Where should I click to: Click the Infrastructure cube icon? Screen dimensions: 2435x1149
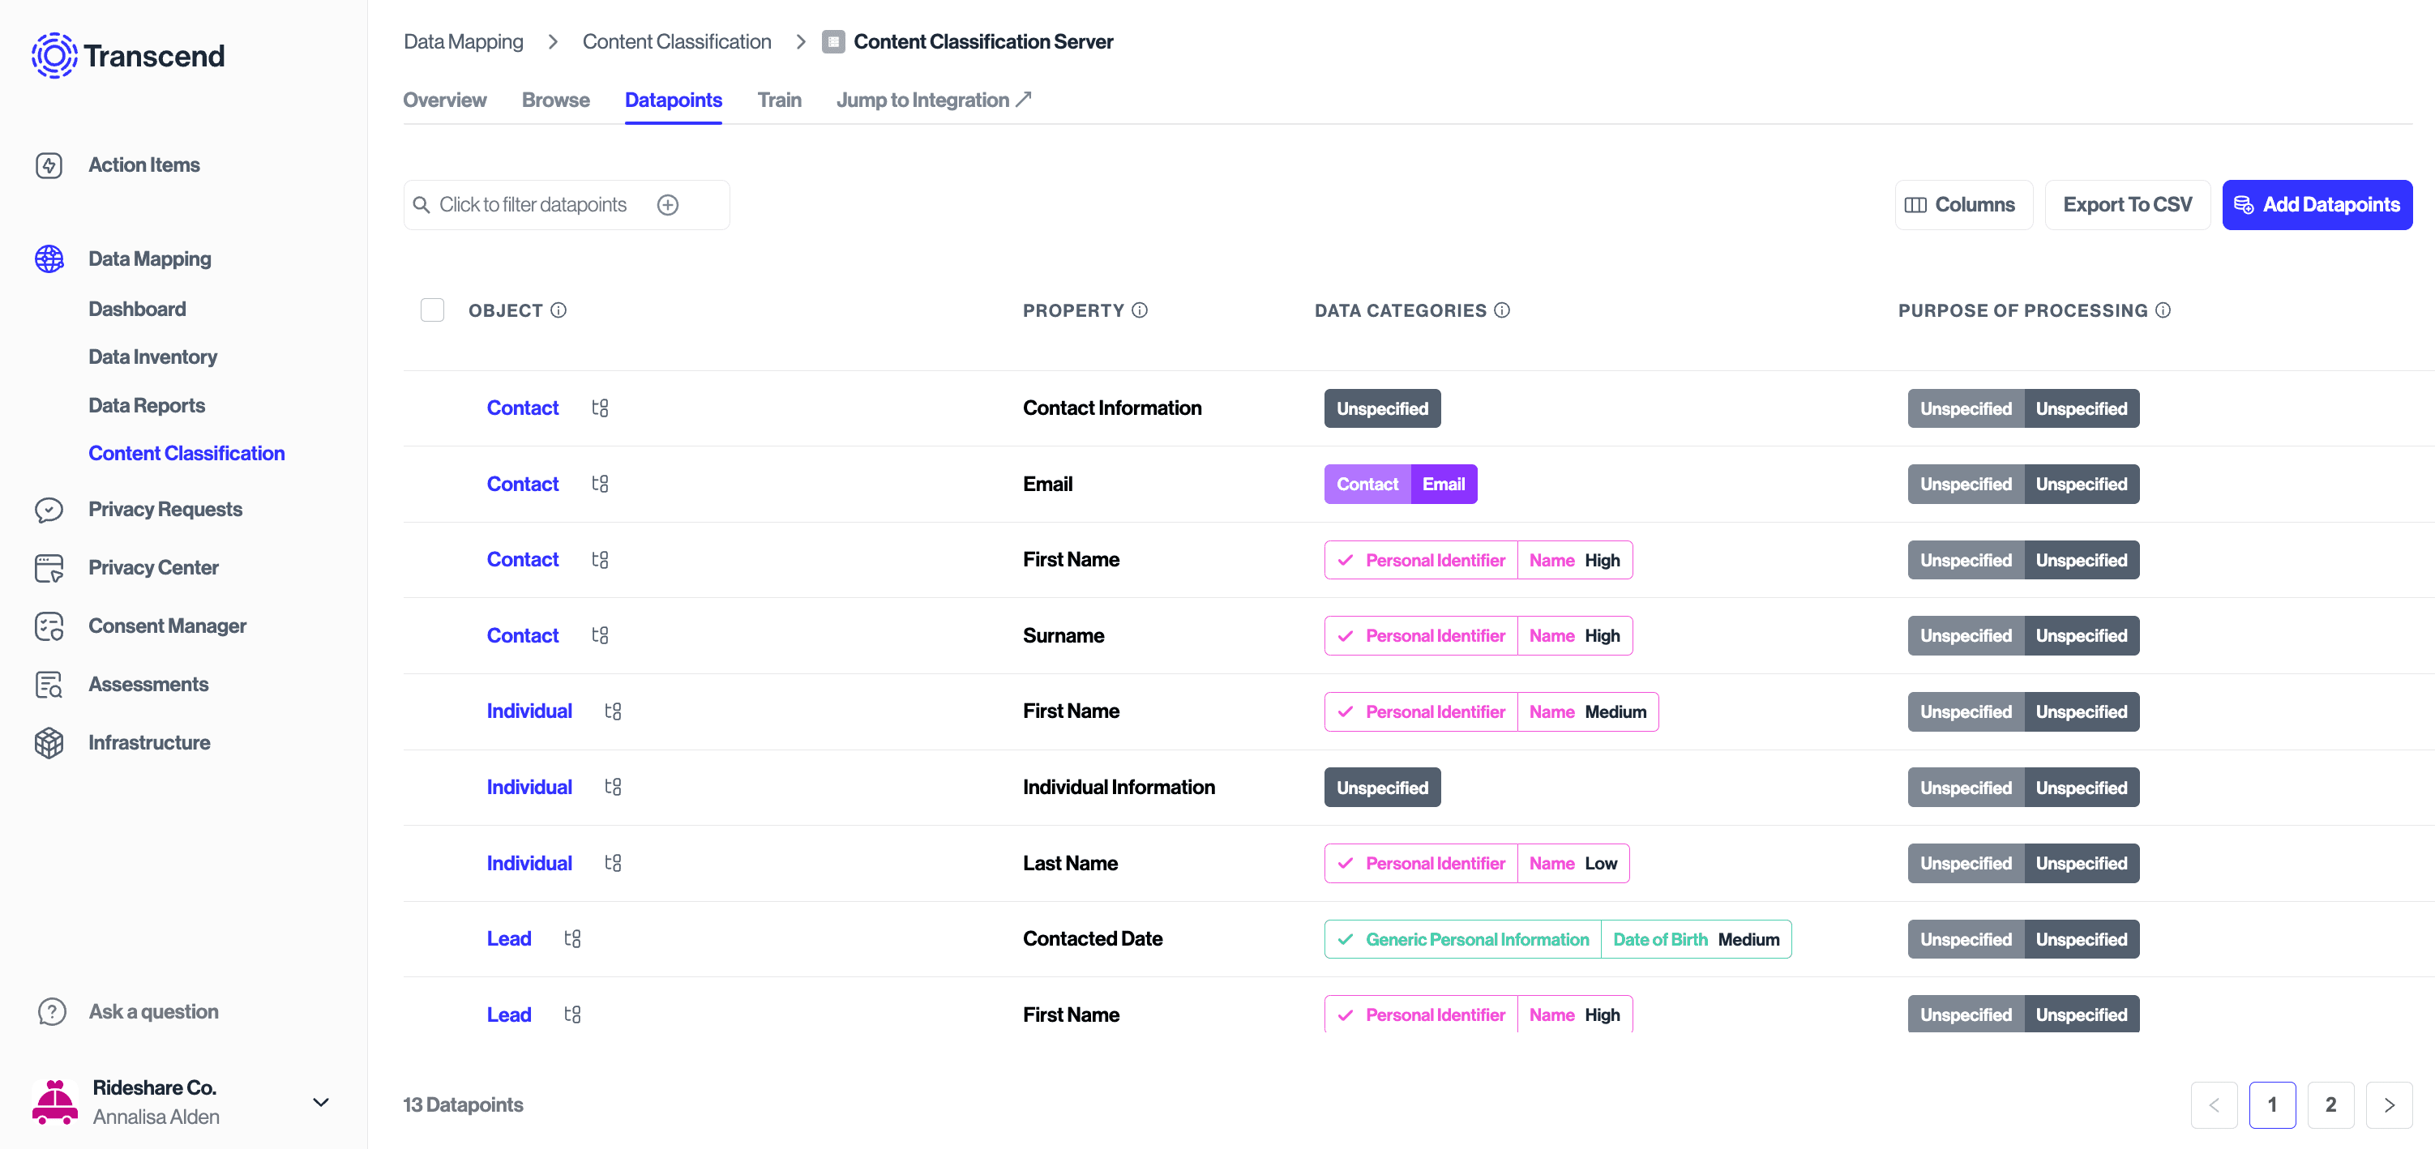(x=49, y=743)
